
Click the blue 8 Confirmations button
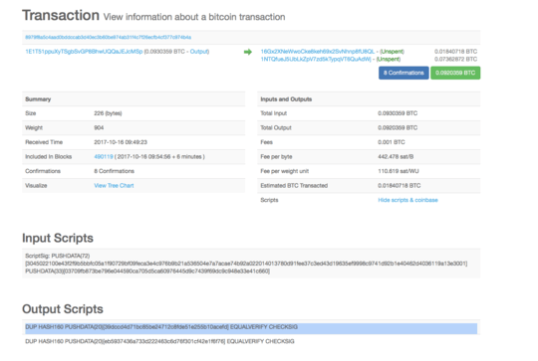403,73
